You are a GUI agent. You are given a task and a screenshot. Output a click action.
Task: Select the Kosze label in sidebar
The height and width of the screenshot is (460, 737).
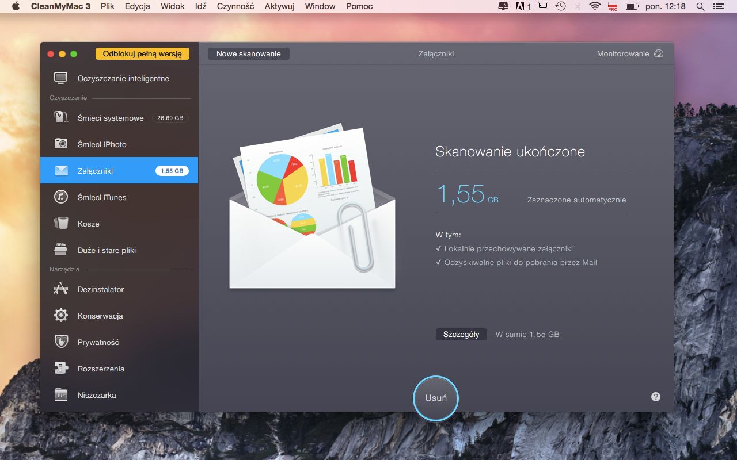(x=89, y=224)
